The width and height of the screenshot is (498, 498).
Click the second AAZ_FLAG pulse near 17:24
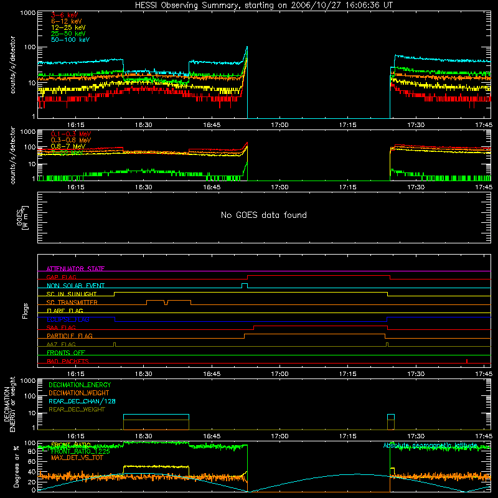[x=387, y=344]
